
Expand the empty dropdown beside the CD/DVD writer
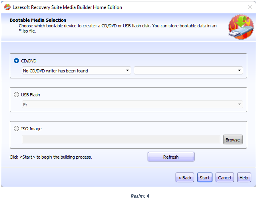click(188, 71)
